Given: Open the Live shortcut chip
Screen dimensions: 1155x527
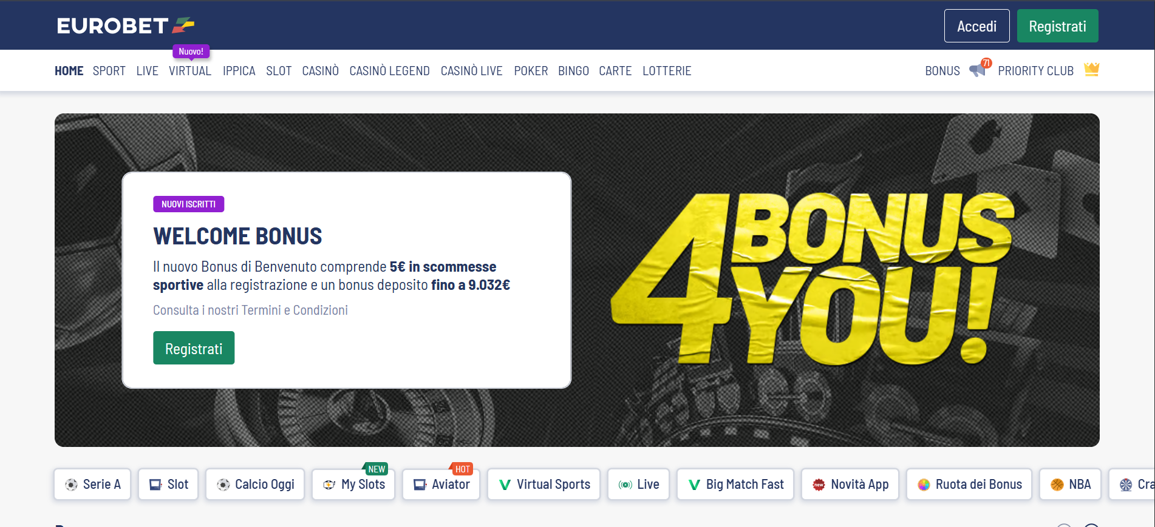Looking at the screenshot, I should [x=639, y=485].
